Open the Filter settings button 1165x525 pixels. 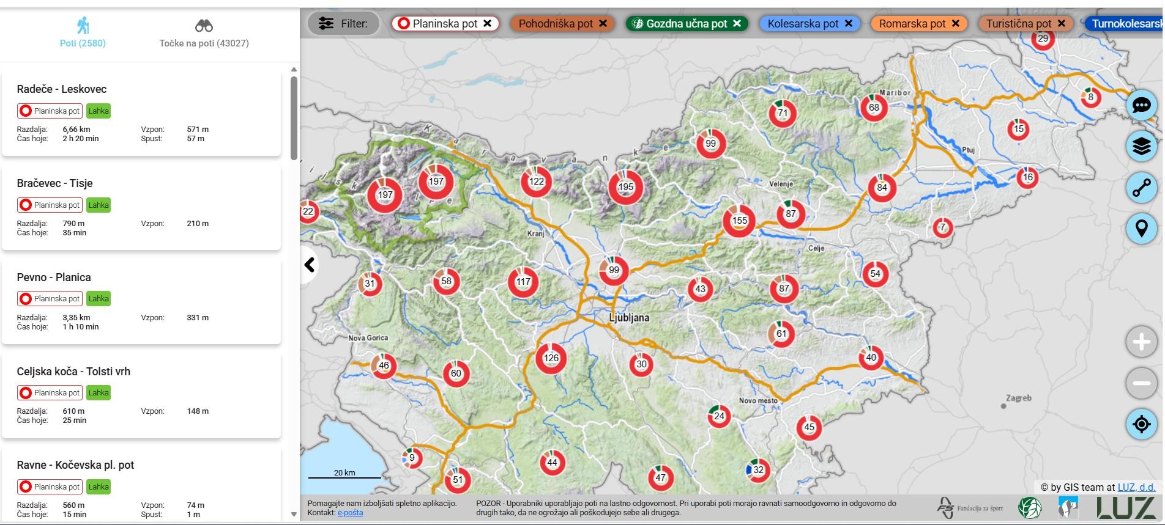343,24
